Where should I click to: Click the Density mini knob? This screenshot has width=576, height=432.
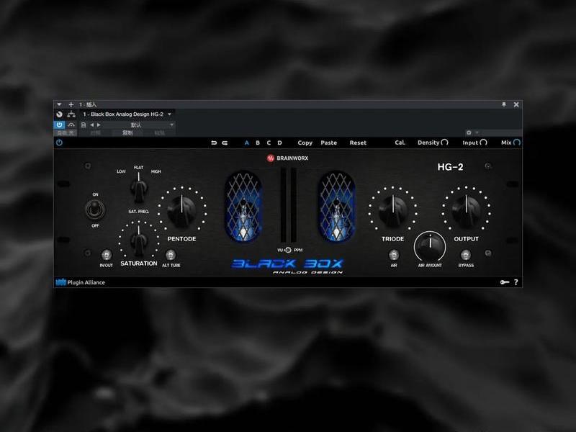(444, 143)
